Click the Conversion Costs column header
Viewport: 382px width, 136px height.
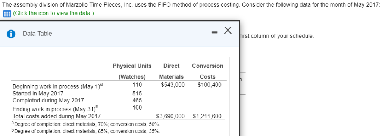[x=207, y=71]
